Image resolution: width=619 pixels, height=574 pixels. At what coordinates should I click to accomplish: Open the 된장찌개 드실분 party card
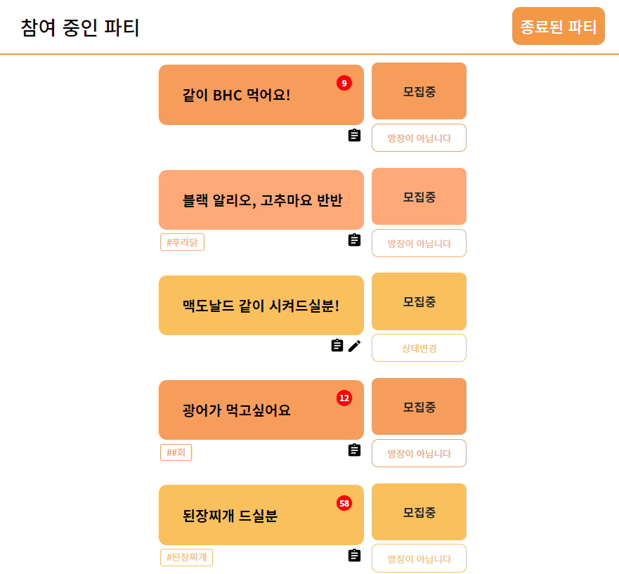click(x=261, y=515)
